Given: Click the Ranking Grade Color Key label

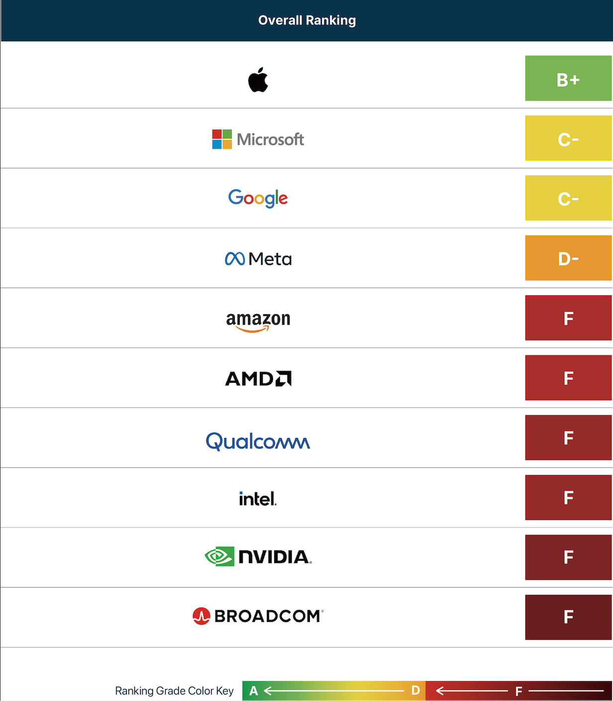Looking at the screenshot, I should pyautogui.click(x=174, y=691).
